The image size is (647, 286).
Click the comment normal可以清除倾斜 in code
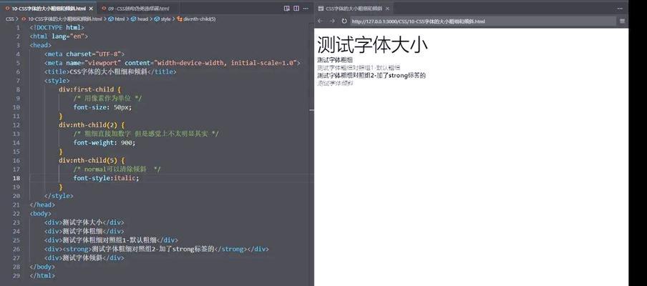117,169
